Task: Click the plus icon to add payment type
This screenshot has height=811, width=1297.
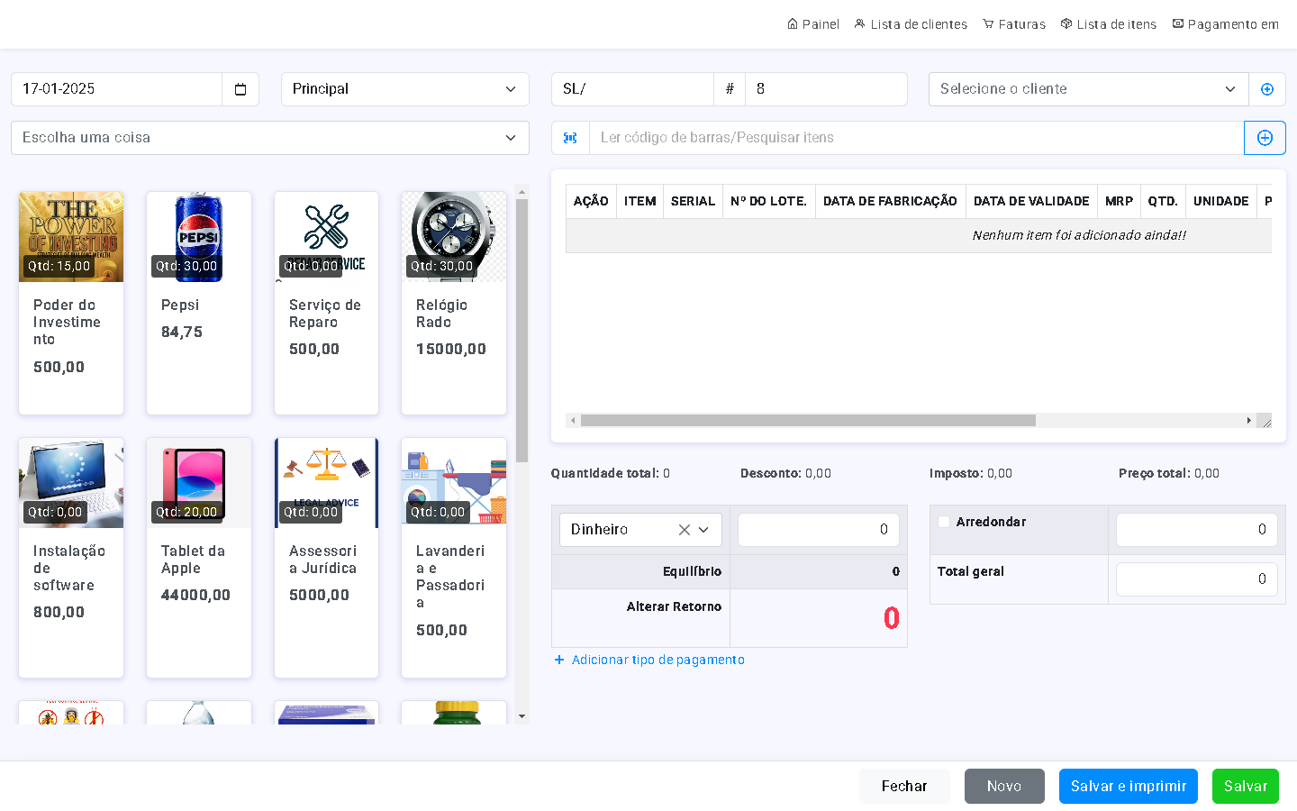Action: pyautogui.click(x=559, y=660)
